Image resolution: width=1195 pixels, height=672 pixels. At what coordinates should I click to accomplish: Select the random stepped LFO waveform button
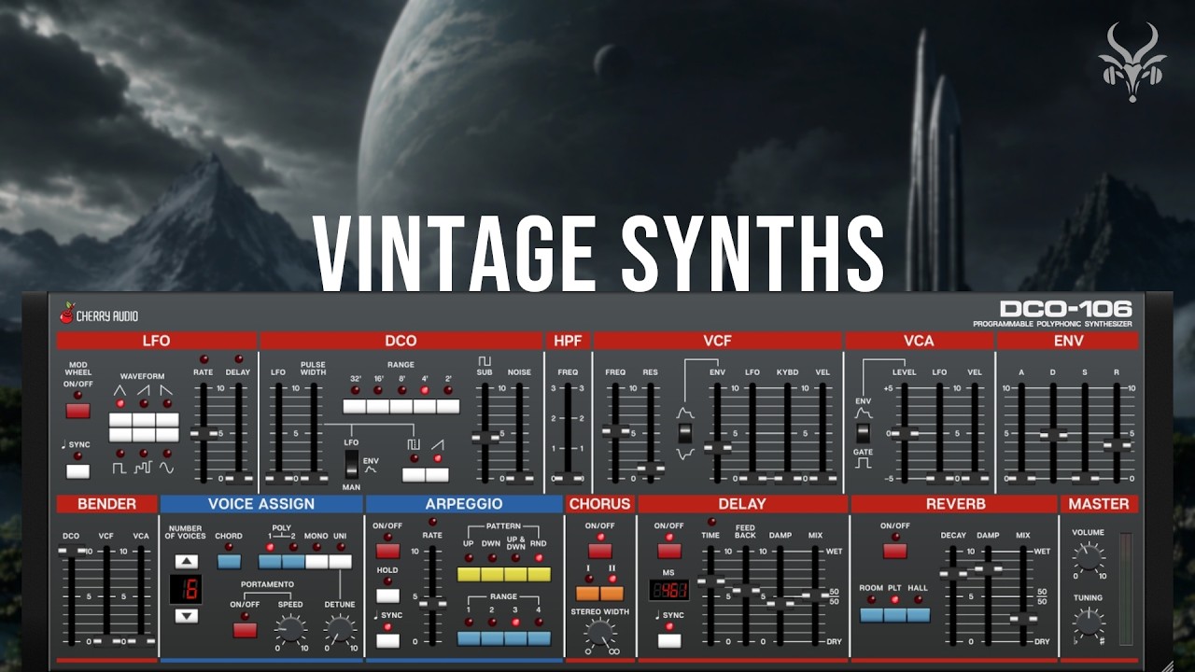[x=144, y=435]
